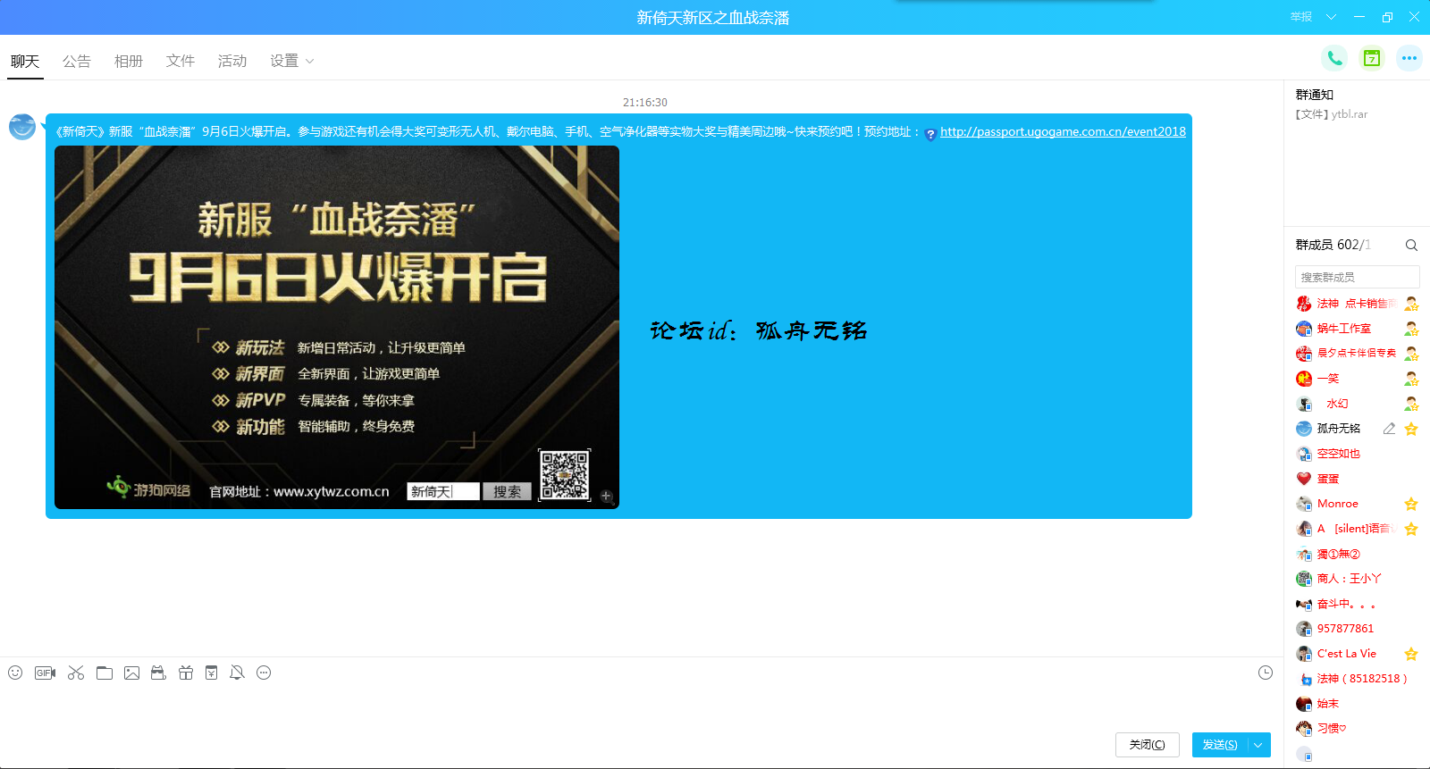The height and width of the screenshot is (769, 1430).
Task: Open the title bar dropdown arrow
Action: pyautogui.click(x=1331, y=17)
